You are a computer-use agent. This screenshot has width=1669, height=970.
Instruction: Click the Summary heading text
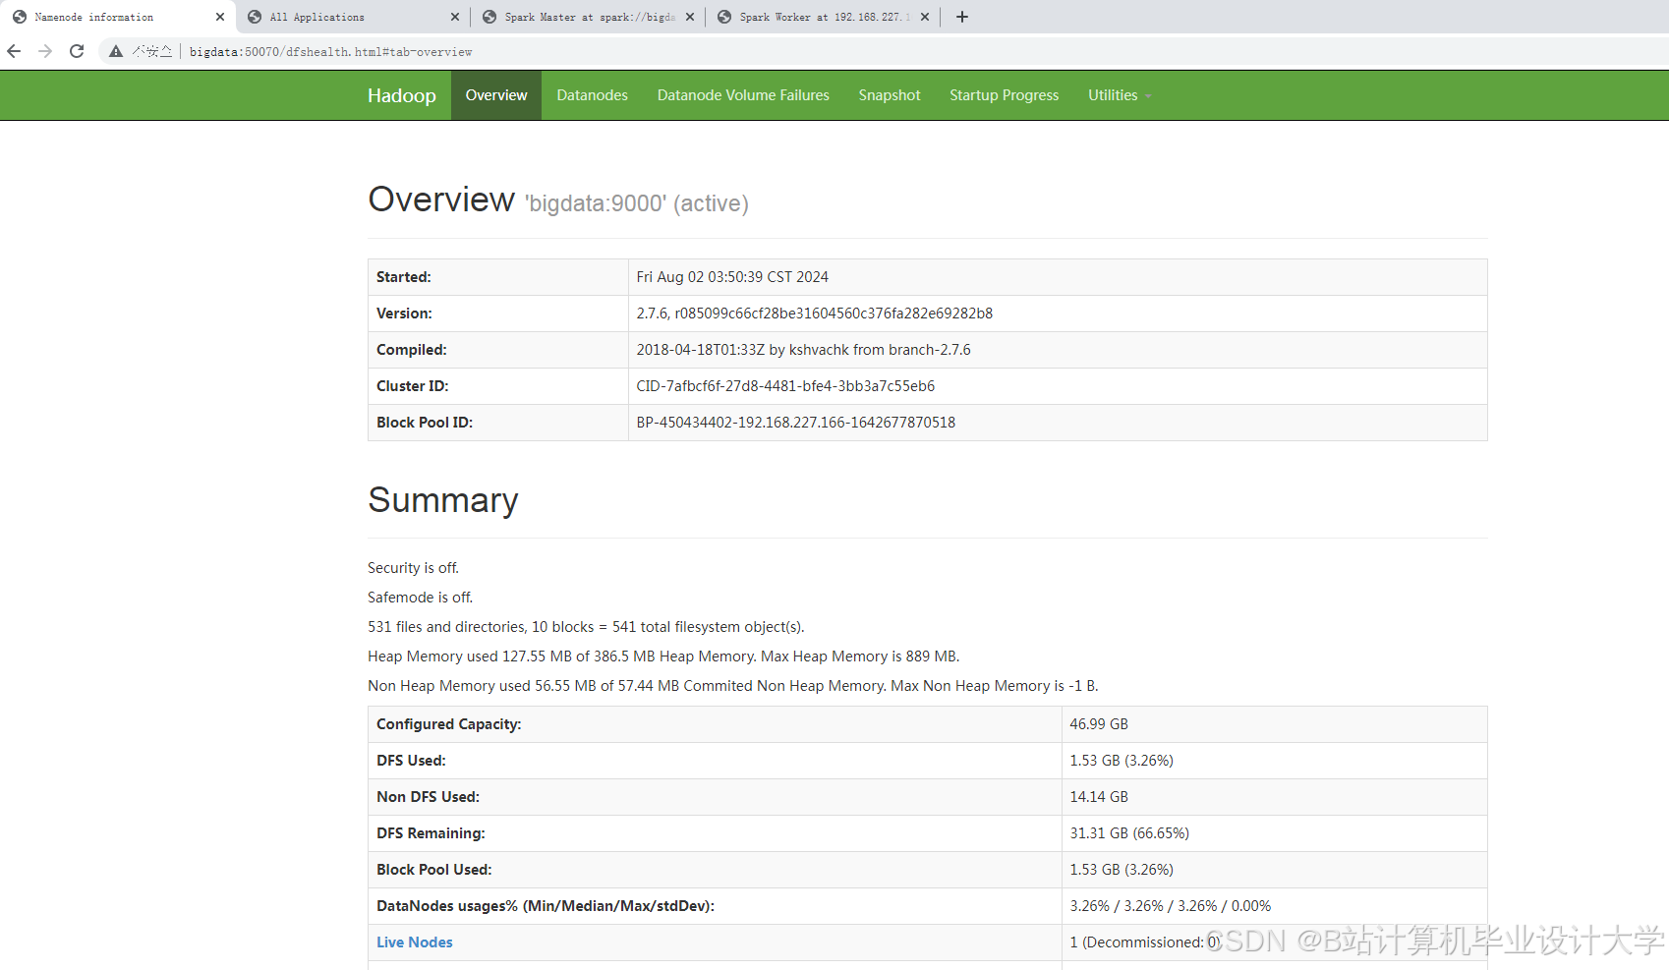coord(443,500)
